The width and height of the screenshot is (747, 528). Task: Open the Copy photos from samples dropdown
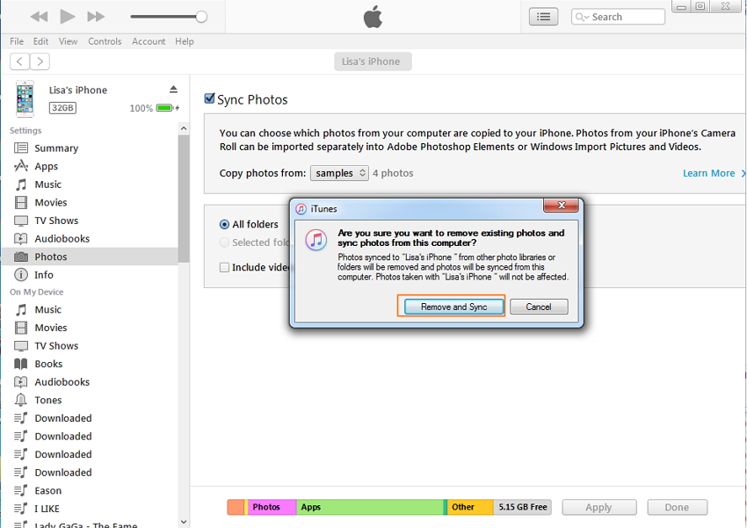(339, 173)
